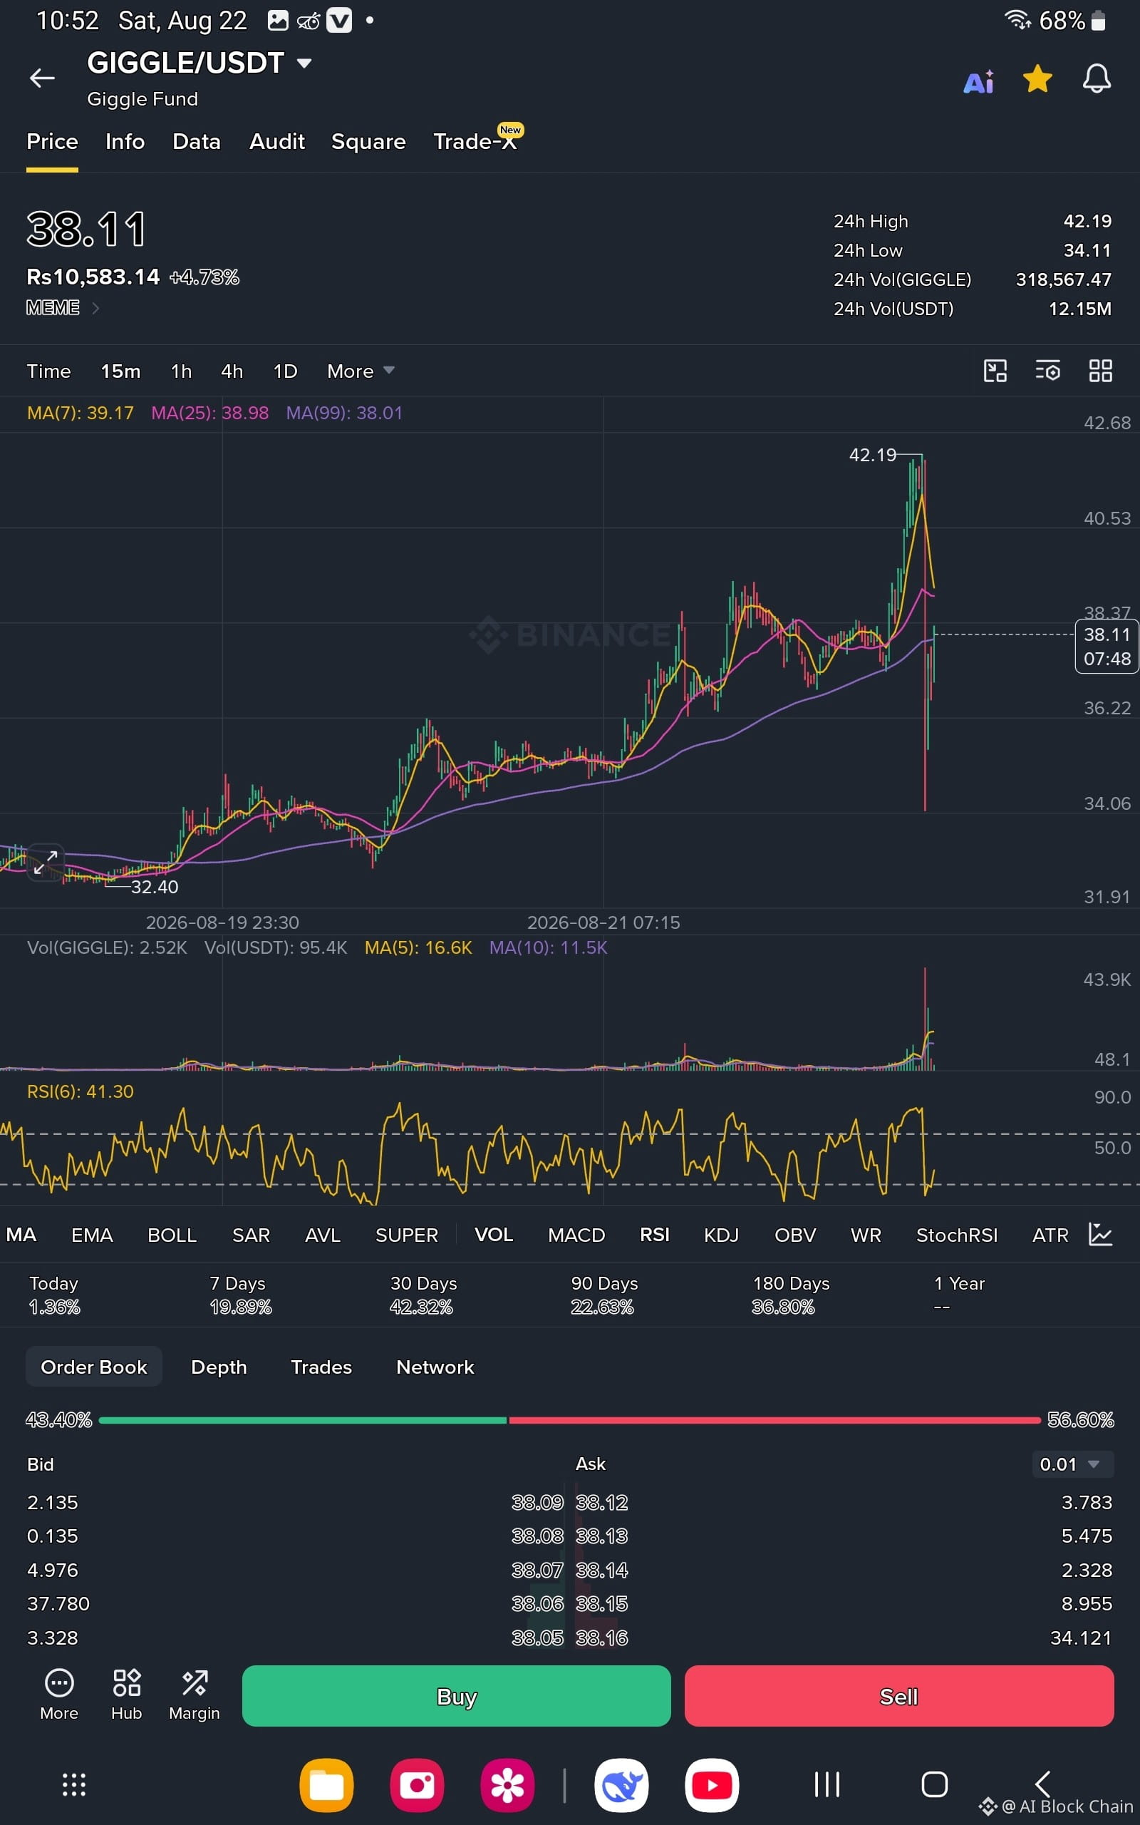This screenshot has width=1140, height=1825.
Task: Open the More time intervals dropdown
Action: pos(361,371)
